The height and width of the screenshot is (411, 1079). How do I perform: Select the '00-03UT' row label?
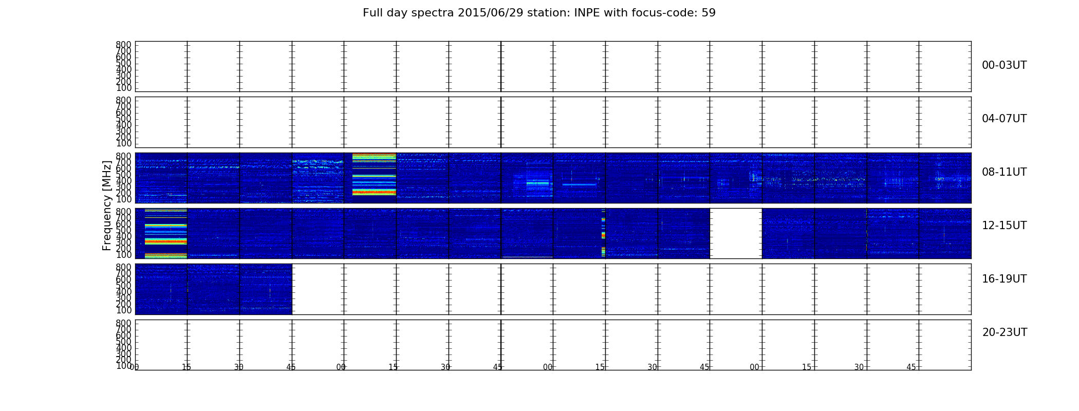[x=1004, y=65]
